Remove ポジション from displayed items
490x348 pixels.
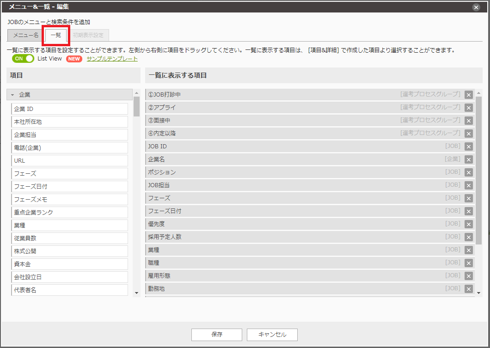[x=468, y=172]
